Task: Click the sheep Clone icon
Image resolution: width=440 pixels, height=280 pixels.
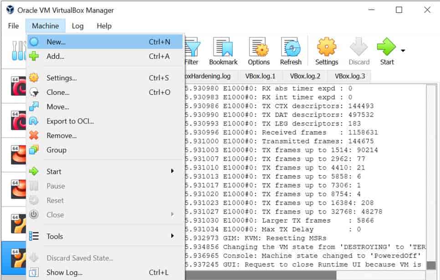Action: (34, 92)
